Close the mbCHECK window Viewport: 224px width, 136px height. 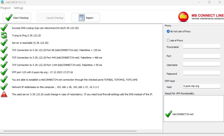click(220, 2)
